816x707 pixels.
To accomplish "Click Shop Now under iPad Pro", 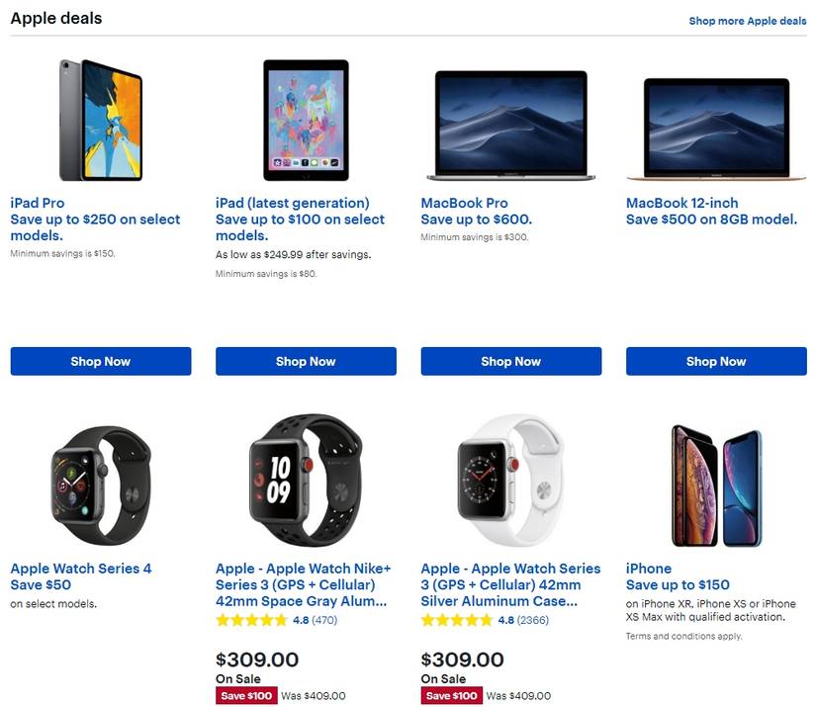I will coord(100,361).
